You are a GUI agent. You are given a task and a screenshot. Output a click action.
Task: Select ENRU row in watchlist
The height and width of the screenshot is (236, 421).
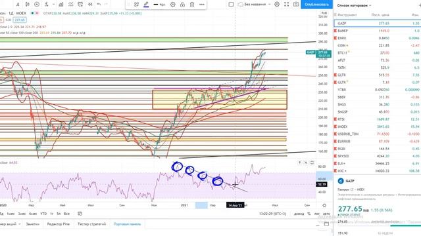pos(377,38)
